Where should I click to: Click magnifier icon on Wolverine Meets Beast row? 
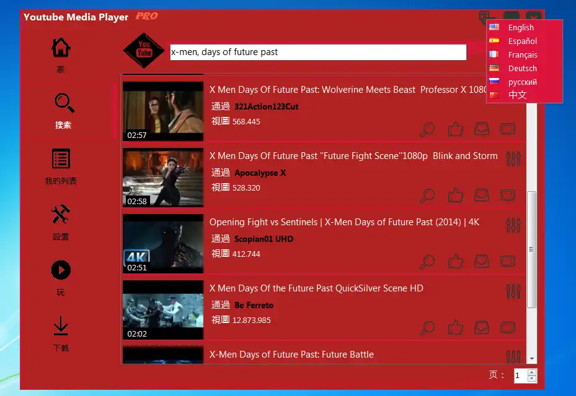click(427, 129)
